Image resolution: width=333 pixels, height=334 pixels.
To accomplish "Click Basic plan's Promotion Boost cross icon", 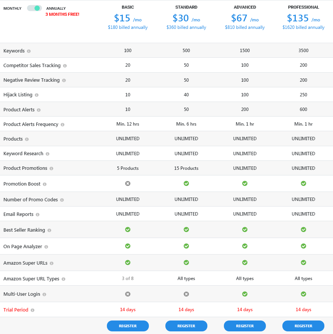I will coord(128,183).
